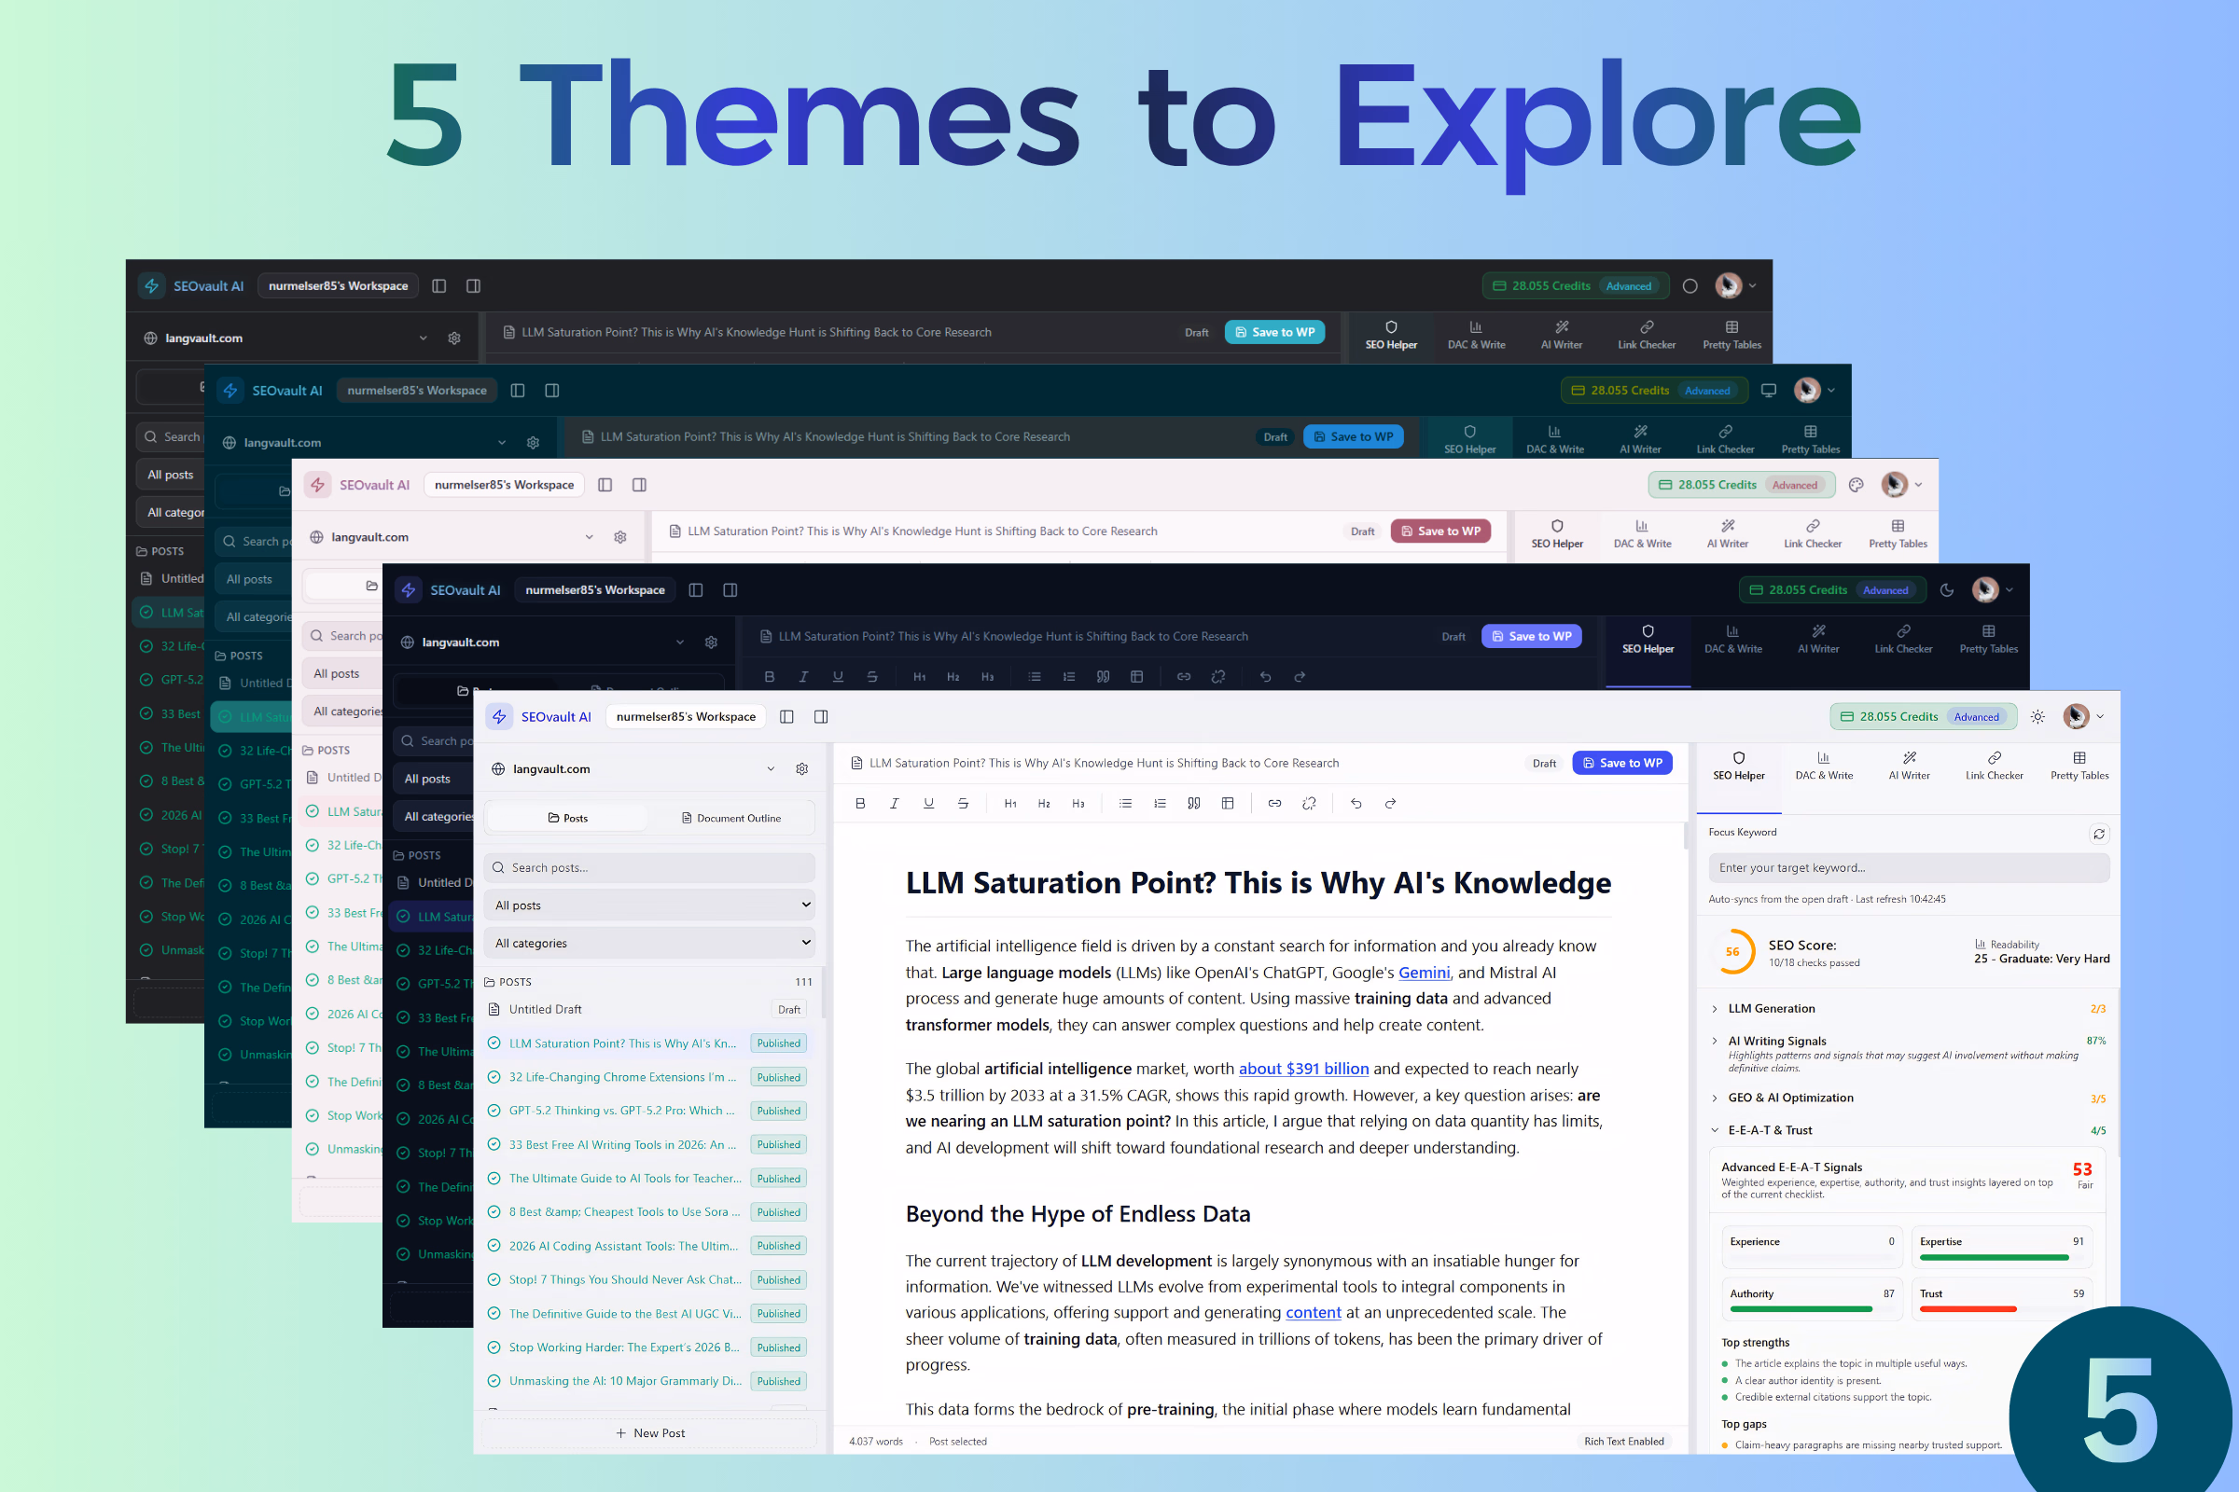Follow the about $391 billion link

pos(1303,1069)
